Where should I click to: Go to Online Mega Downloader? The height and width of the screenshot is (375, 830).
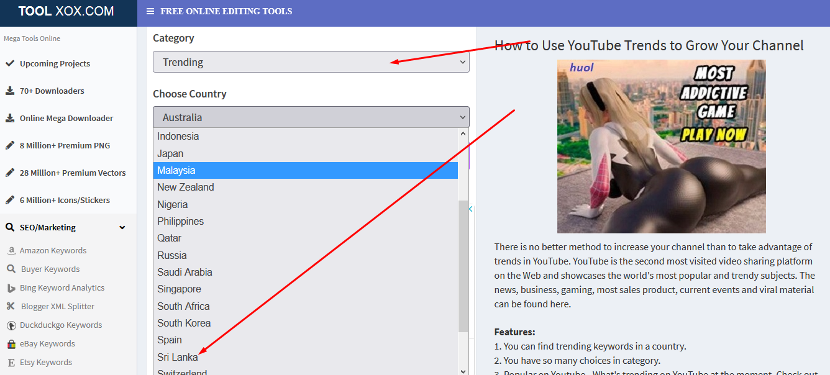tap(66, 118)
